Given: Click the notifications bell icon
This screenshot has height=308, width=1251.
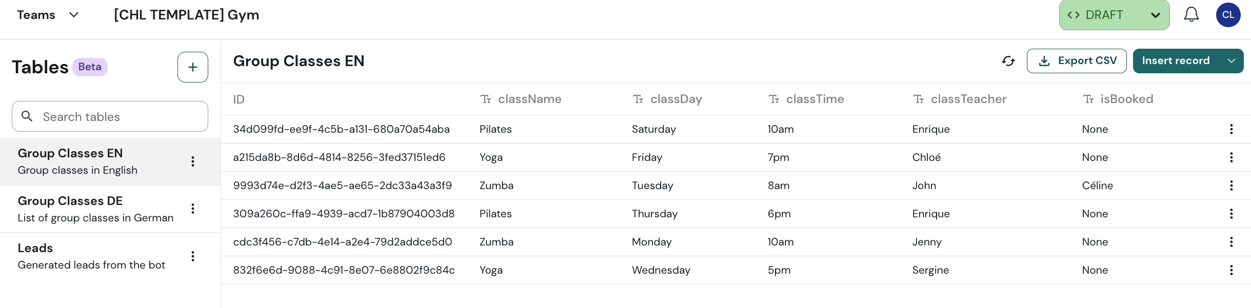Looking at the screenshot, I should pyautogui.click(x=1191, y=15).
